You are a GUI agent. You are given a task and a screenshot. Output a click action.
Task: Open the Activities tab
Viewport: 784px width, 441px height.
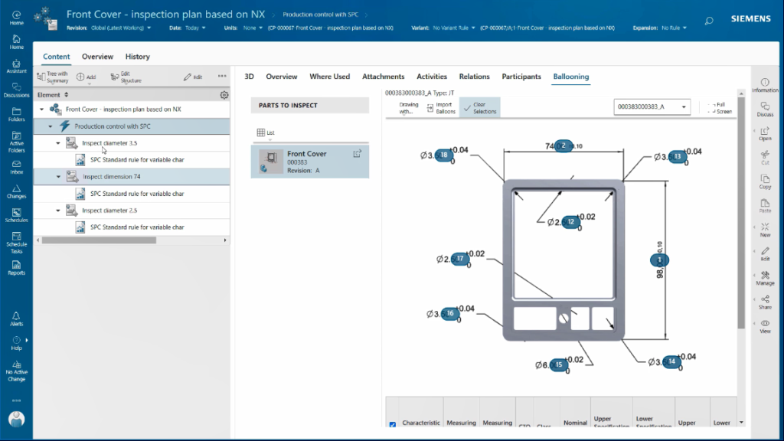(x=432, y=77)
